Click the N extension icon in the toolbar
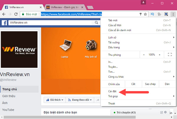This screenshot has height=119, width=177. point(166,14)
